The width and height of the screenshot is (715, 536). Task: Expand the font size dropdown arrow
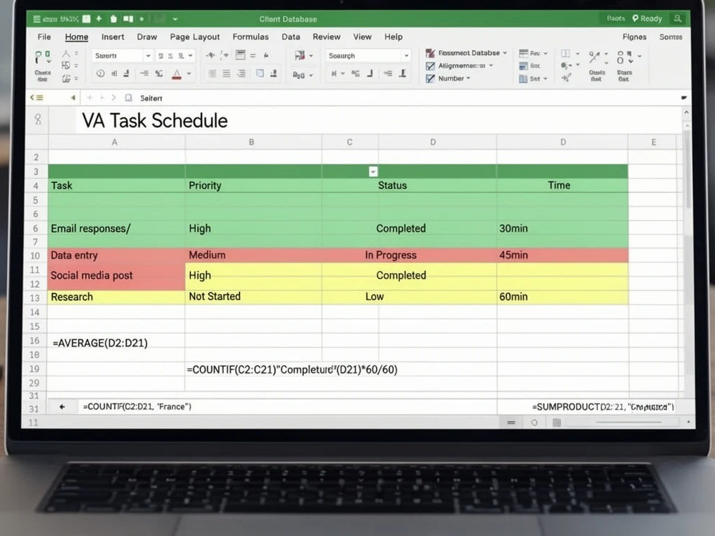pyautogui.click(x=191, y=56)
